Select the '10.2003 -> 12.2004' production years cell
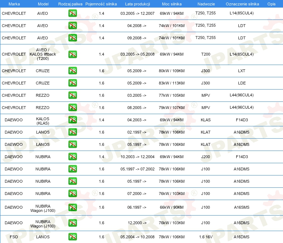 138,157
